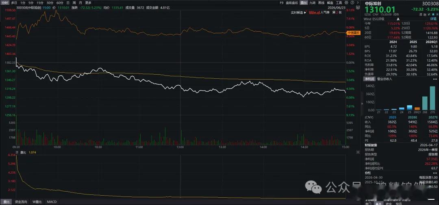Click the 均价 value 1335.41
The height and width of the screenshot is (205, 439).
(x=117, y=8)
